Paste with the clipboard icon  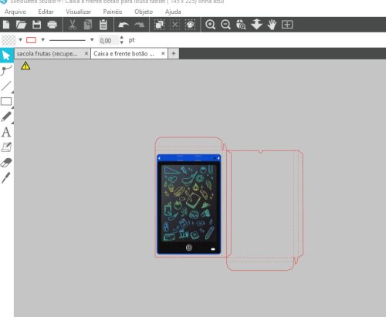(103, 25)
